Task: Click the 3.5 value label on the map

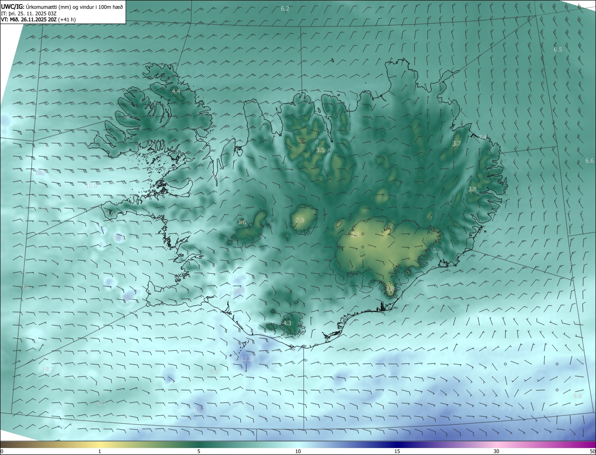Action: point(320,150)
